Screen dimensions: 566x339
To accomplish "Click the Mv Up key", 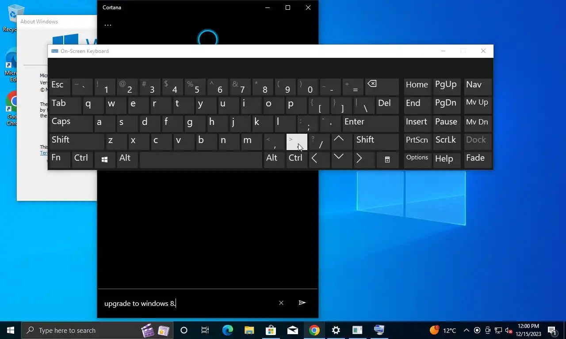I will pos(477,105).
